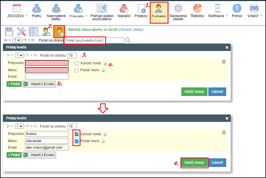Click Počet na stránku field in upper dialog
The image size is (266, 178).
pyautogui.click(x=72, y=56)
